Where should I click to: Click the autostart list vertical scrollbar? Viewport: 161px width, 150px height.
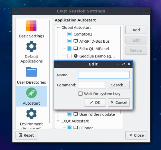click(x=120, y=43)
